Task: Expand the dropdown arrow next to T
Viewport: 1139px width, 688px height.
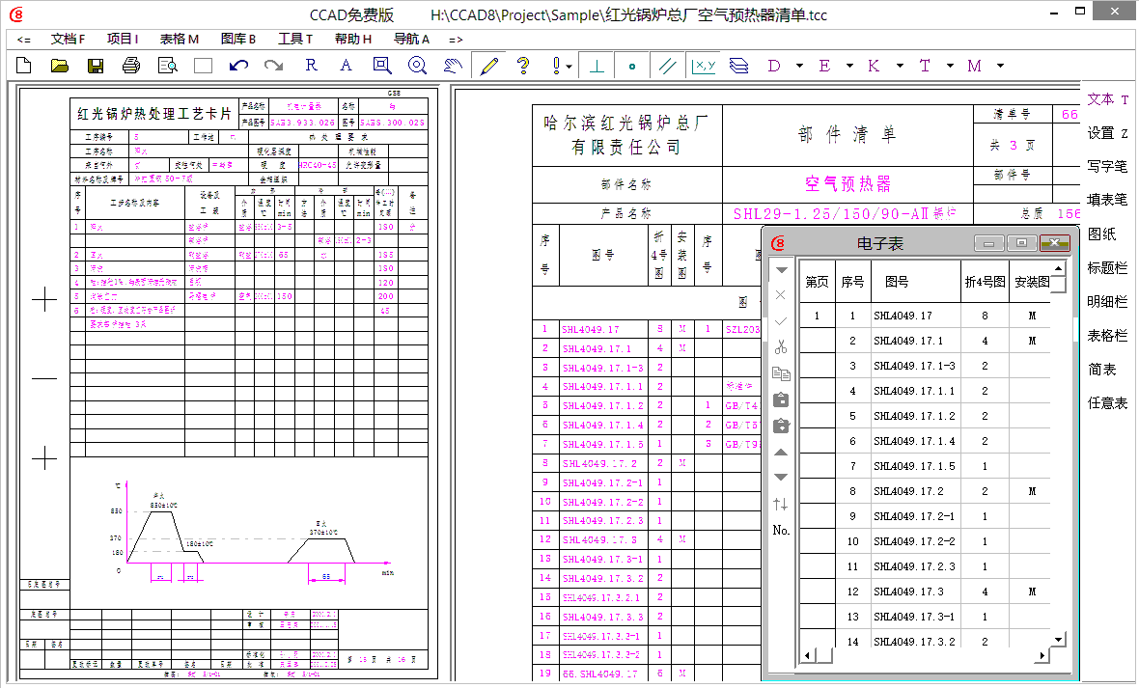Action: pos(950,66)
